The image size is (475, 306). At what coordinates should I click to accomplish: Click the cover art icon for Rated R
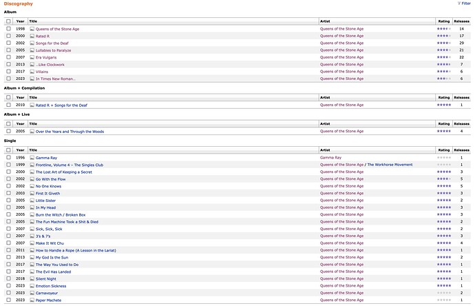32,36
